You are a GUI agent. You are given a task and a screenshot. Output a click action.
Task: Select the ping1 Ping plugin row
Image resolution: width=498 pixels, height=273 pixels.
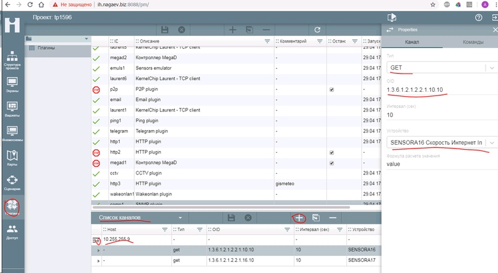[x=236, y=121]
